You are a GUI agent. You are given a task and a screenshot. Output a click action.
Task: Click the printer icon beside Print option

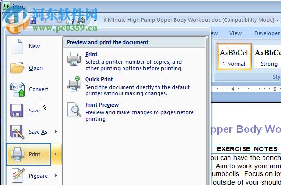74,58
